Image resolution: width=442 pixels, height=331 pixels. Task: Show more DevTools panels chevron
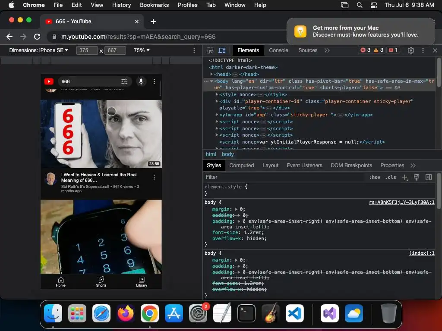click(x=327, y=50)
